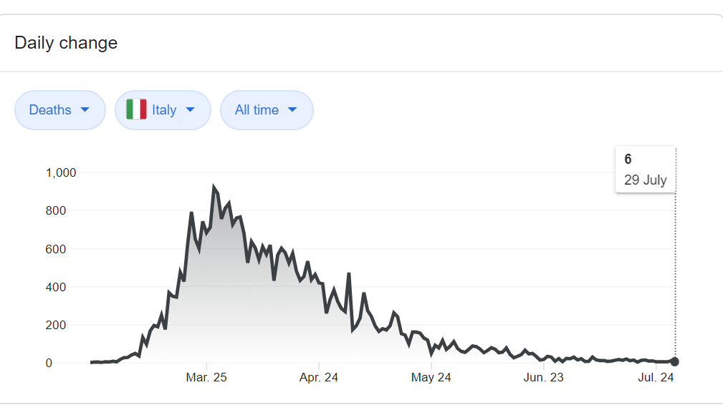723x410 pixels.
Task: Click the 29 July data point dot
Action: (x=675, y=362)
